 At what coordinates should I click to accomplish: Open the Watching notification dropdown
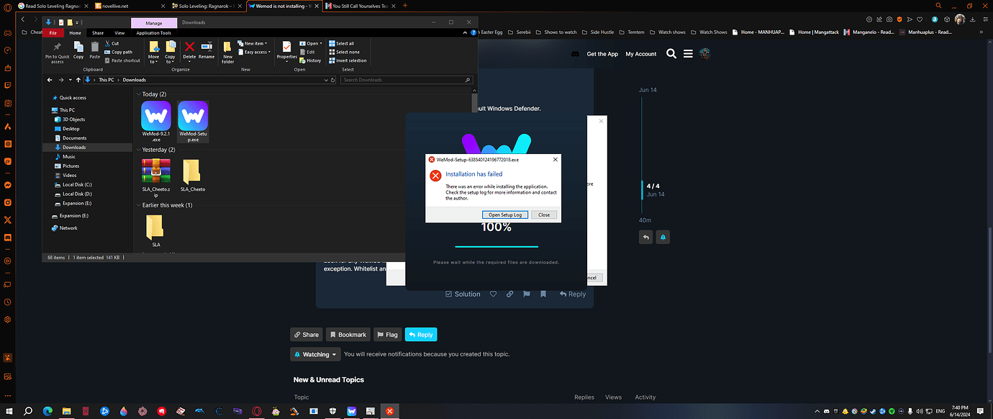pyautogui.click(x=314, y=353)
